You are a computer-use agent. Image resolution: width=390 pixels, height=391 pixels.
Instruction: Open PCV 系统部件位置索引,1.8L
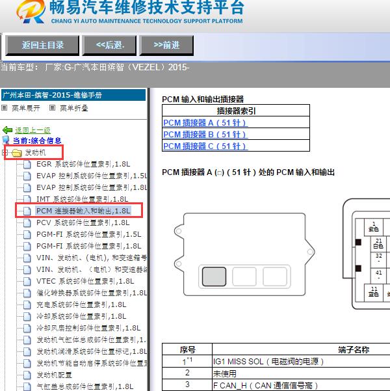point(83,222)
